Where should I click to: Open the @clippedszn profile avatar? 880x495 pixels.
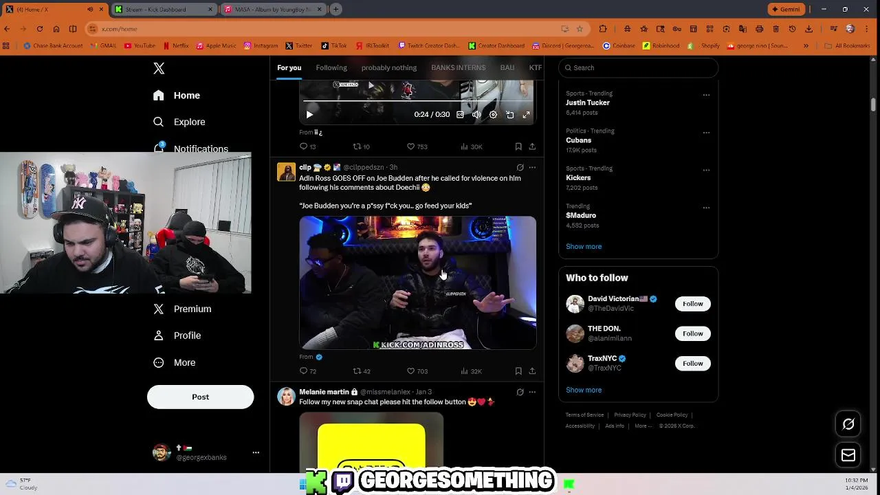coord(286,172)
